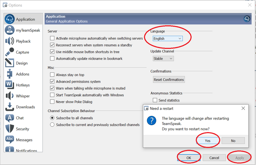Select the Messages Abc icon
The width and height of the screenshot is (256, 165).
(10, 139)
